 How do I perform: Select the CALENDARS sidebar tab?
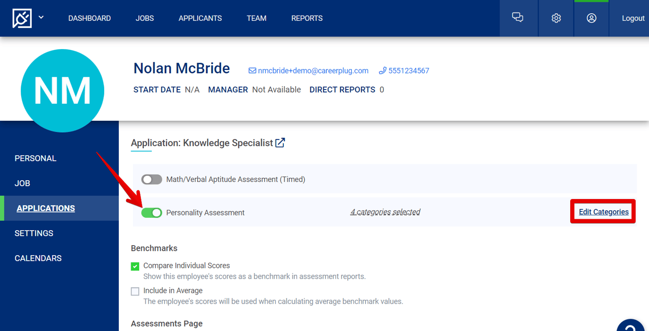pos(38,258)
